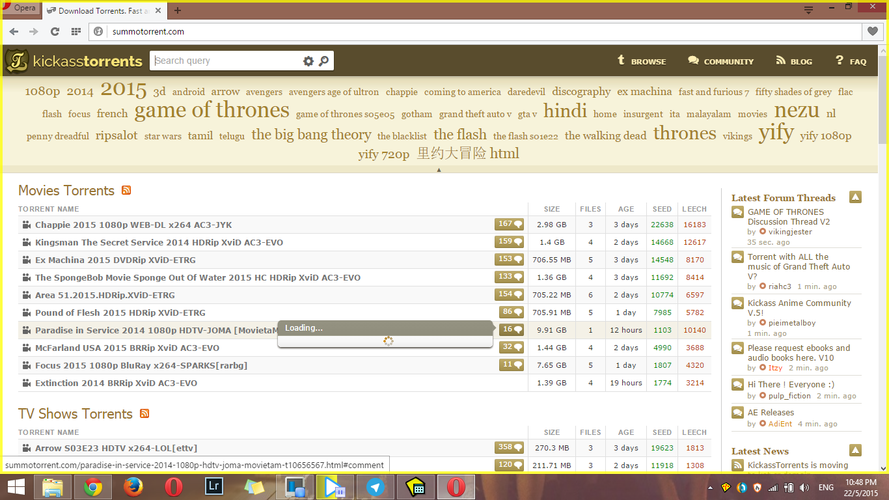Open Kingsman The Secret Service torrent
Screen dimensions: 889x500
159,242
